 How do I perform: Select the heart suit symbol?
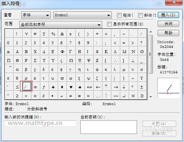pyautogui.click(x=71, y=87)
